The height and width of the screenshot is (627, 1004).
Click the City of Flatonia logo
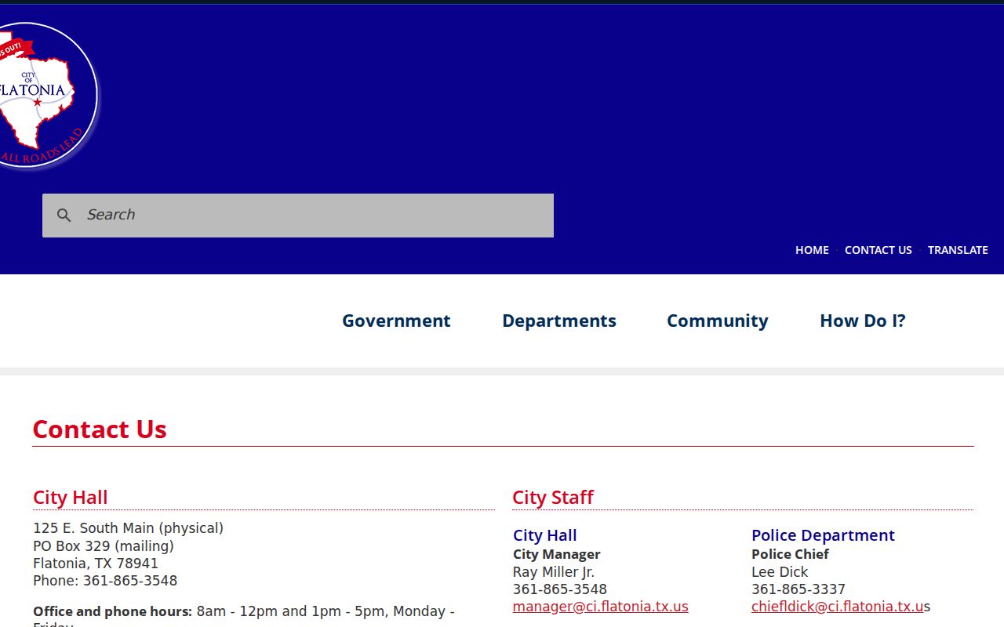coord(49,96)
